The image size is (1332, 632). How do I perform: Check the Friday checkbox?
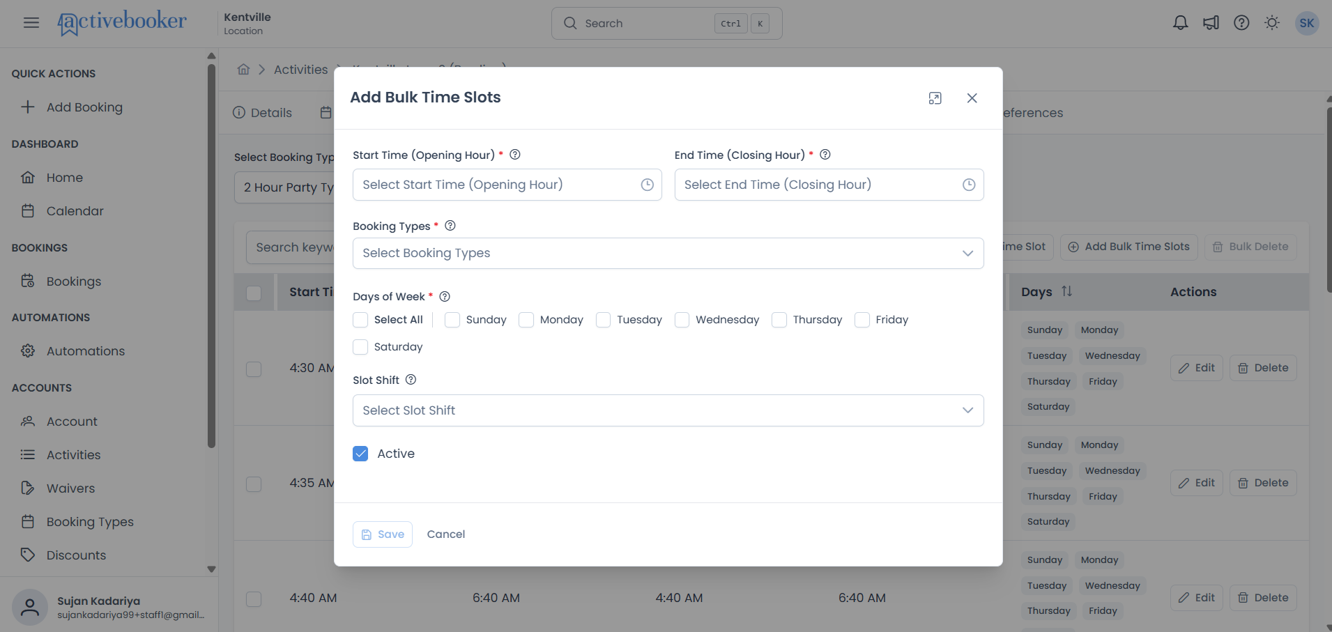pyautogui.click(x=862, y=320)
